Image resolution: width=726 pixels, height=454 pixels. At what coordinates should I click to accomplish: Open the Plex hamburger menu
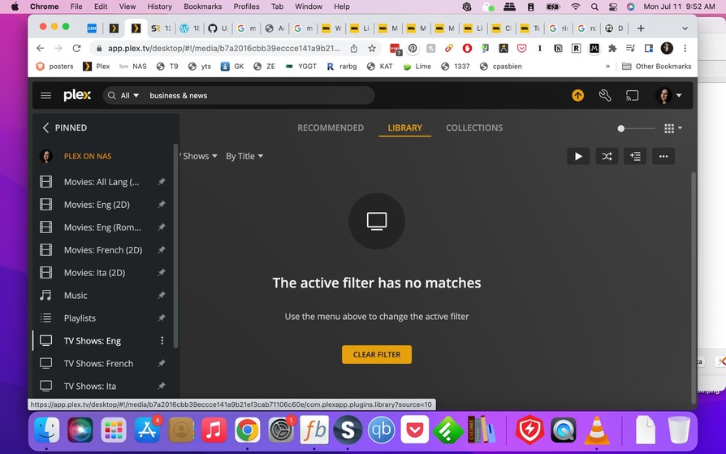(45, 96)
